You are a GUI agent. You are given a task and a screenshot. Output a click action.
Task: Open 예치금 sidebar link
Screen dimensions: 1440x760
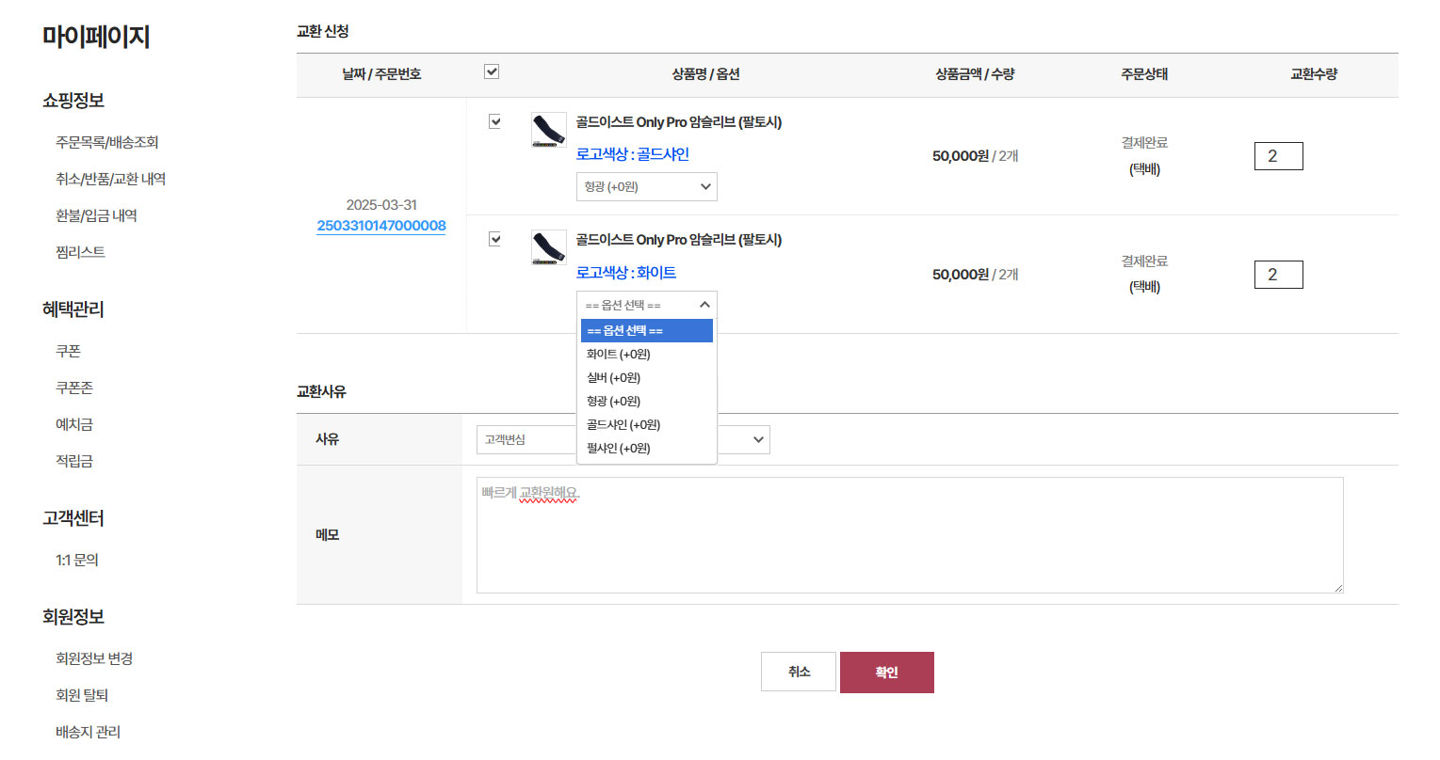pyautogui.click(x=74, y=424)
